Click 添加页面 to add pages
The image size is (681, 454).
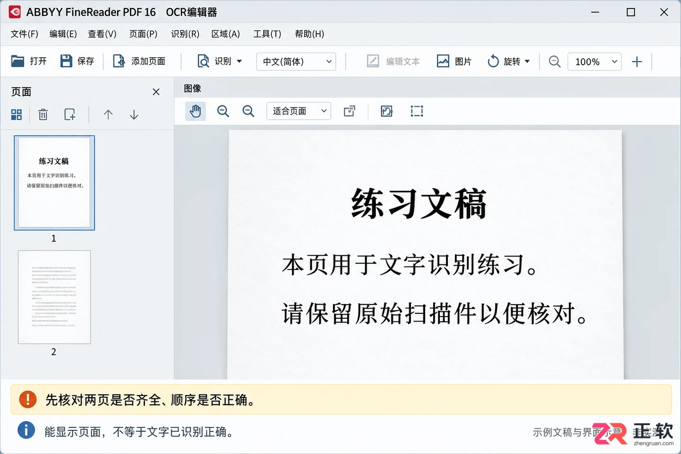[x=139, y=61]
